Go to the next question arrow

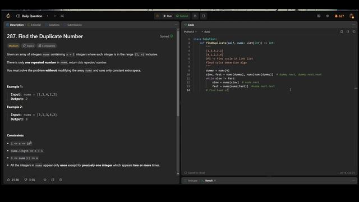(x=55, y=16)
